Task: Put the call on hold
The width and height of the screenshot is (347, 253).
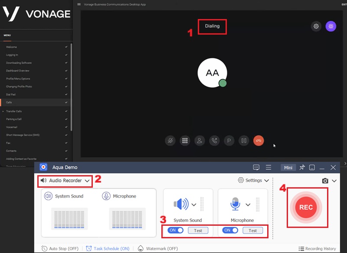Action: [x=244, y=141]
